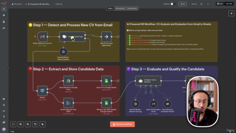
Task: Click the GitHub Star button
Action: (220, 4)
